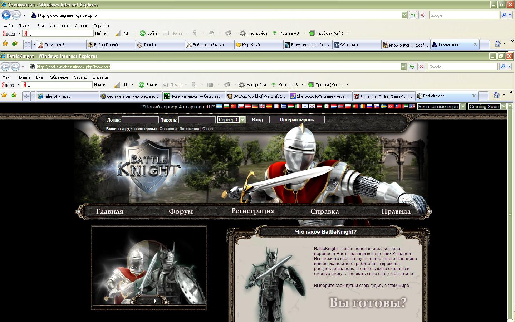Click Войти in BattleKnight window Yandex toolbar
The width and height of the screenshot is (515, 322).
(148, 85)
